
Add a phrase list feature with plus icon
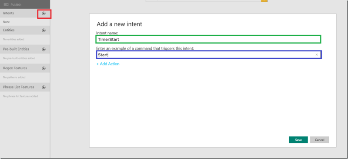[x=44, y=88]
